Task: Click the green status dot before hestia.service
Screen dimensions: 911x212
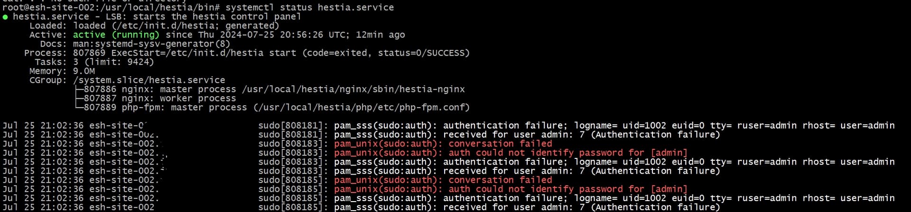Action: pyautogui.click(x=5, y=17)
